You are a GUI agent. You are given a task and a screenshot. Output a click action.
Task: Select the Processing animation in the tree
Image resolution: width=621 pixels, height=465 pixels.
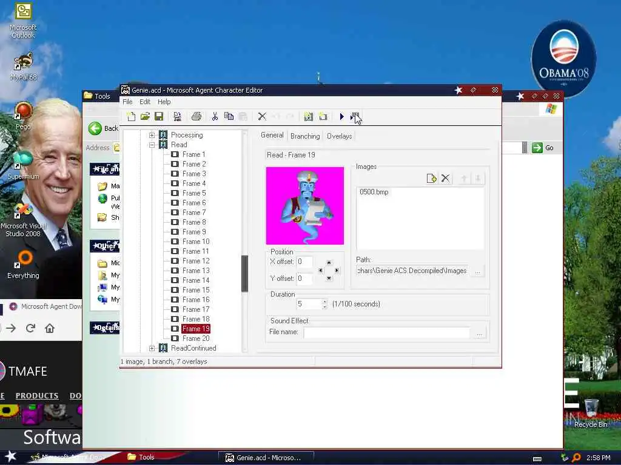(x=187, y=135)
